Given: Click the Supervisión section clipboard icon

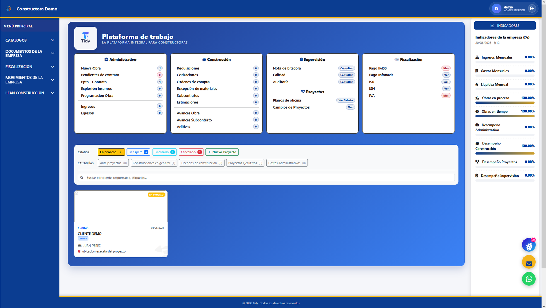Looking at the screenshot, I should point(301,59).
